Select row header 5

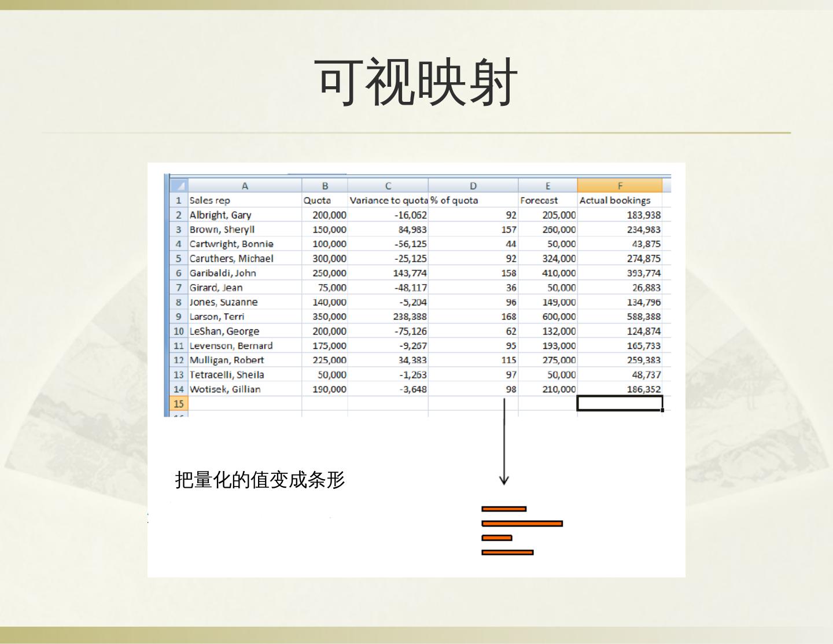click(179, 259)
